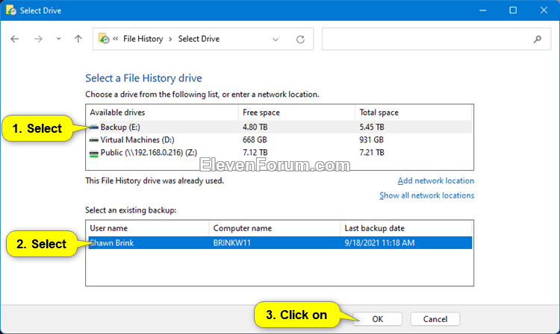Minimize the Select Drive window
Image resolution: width=560 pixels, height=334 pixels.
pyautogui.click(x=483, y=10)
